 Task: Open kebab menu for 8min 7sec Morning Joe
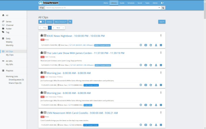161,72
